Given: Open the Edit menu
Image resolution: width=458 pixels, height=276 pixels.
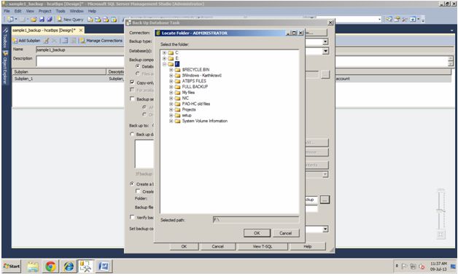Looking at the screenshot, I should [18, 11].
